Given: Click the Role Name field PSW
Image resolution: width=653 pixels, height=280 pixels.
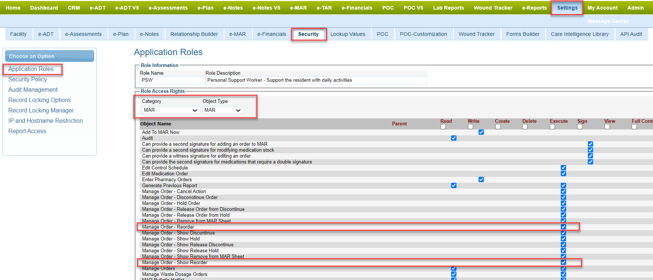Looking at the screenshot, I should point(172,80).
